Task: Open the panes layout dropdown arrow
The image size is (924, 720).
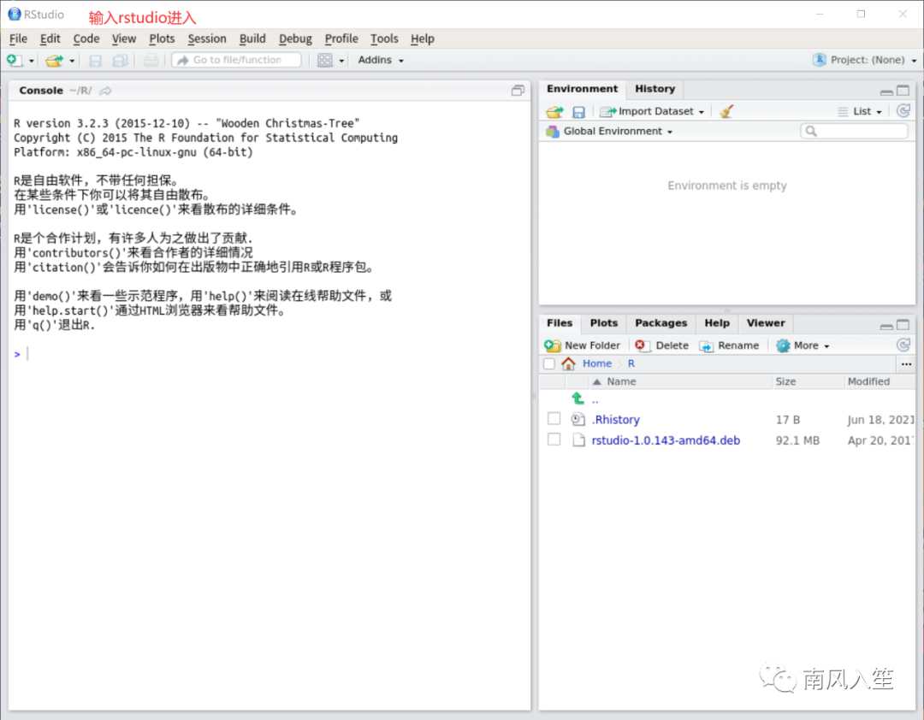Action: click(x=341, y=61)
